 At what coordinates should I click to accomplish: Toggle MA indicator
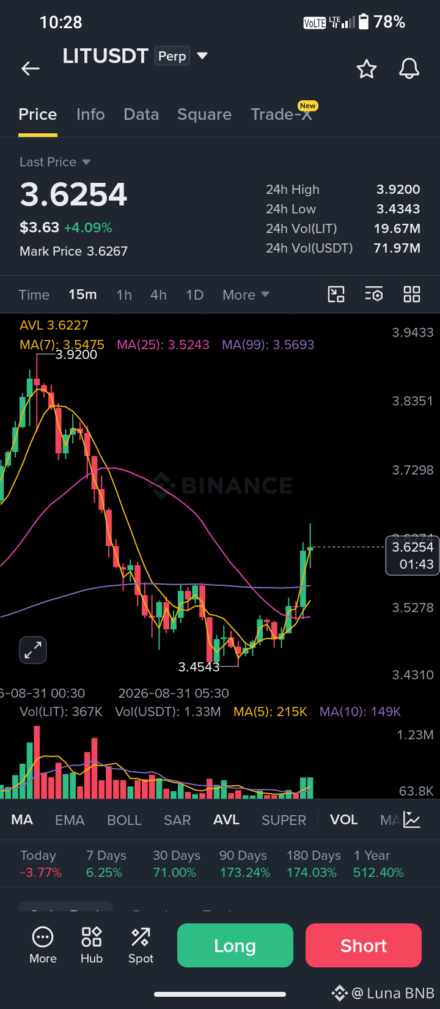22,820
